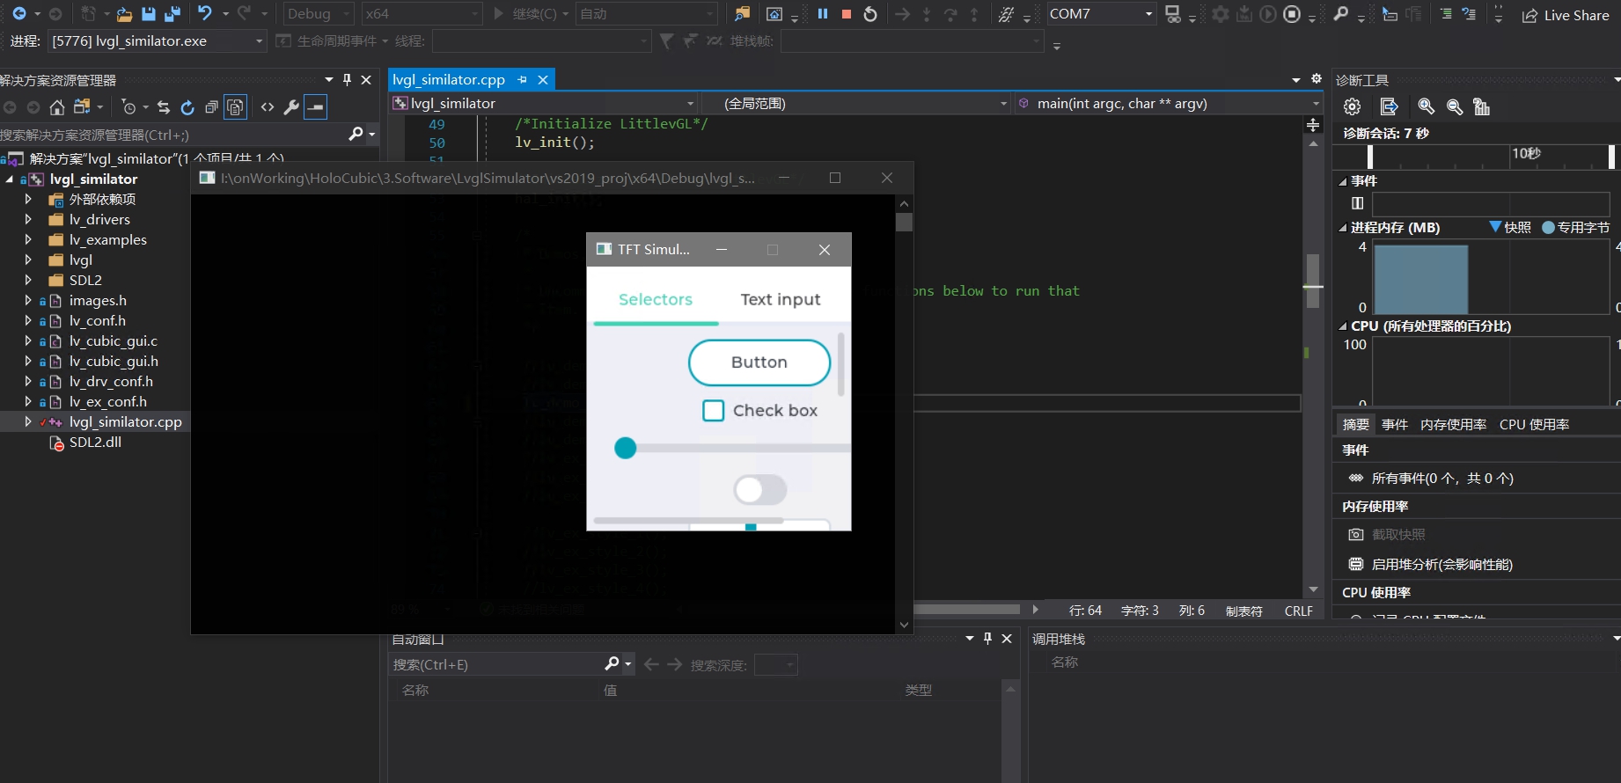Click the teal slider knob in the simulator
The image size is (1621, 783).
625,449
